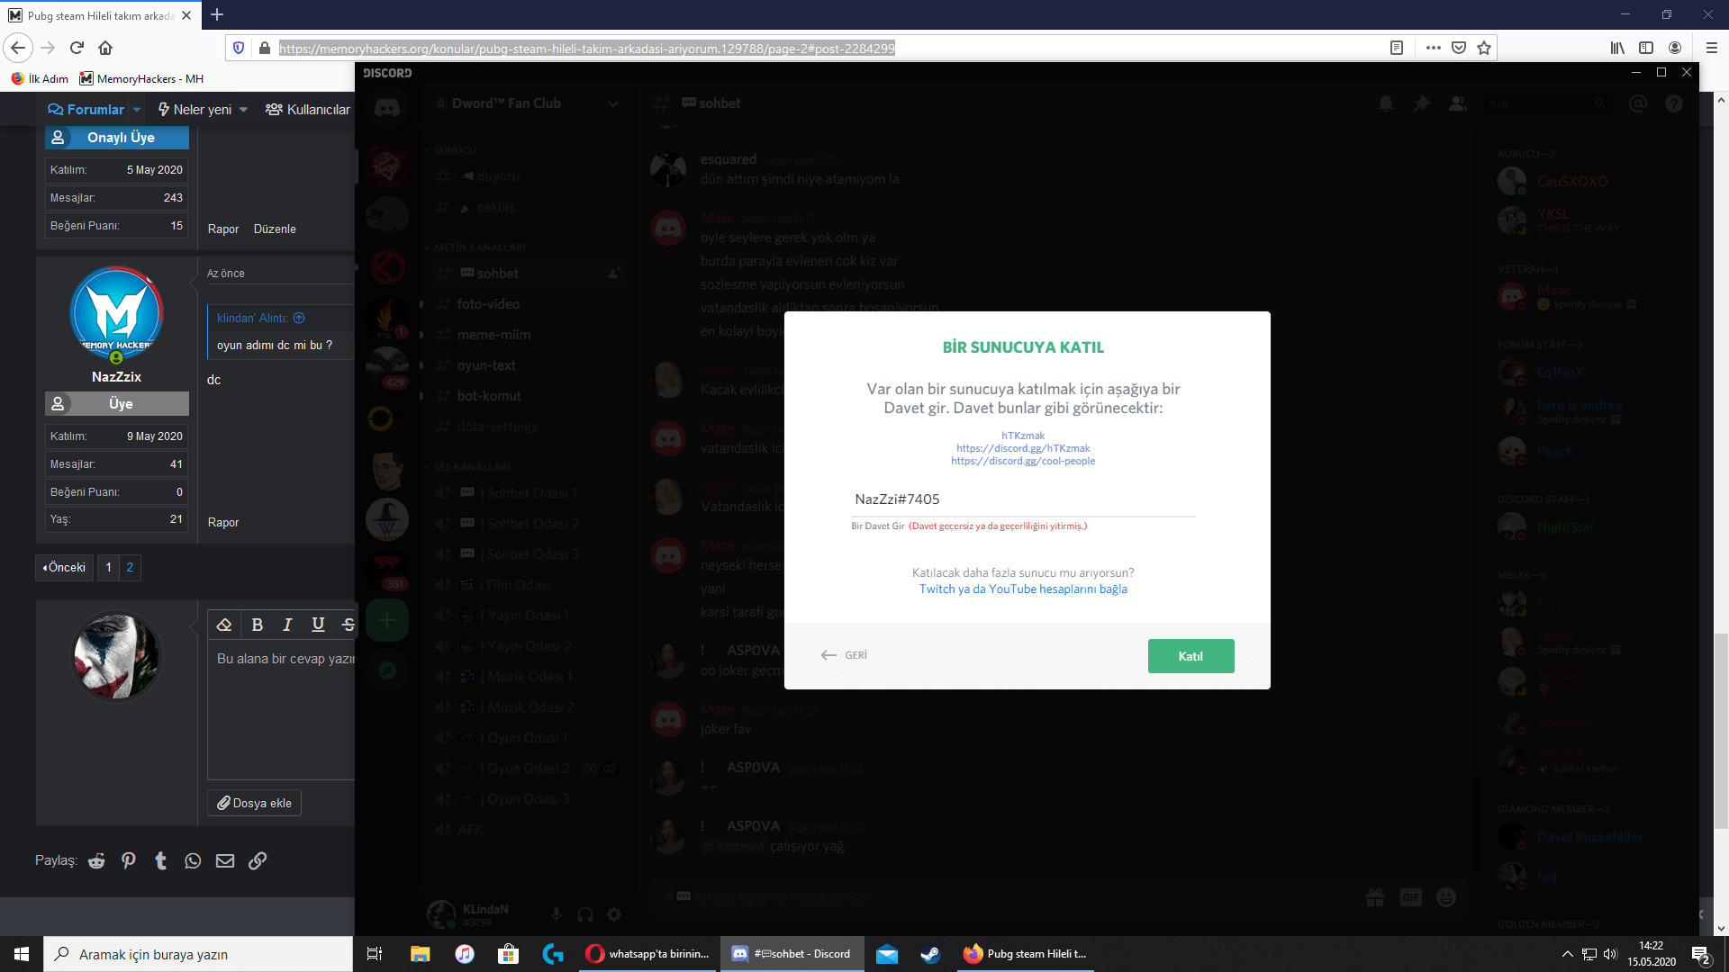
Task: Open Firefox hamburger menu
Action: click(x=1712, y=48)
